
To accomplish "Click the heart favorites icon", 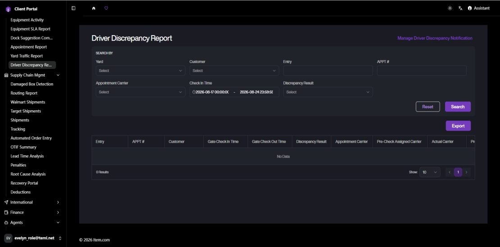I will (x=106, y=8).
